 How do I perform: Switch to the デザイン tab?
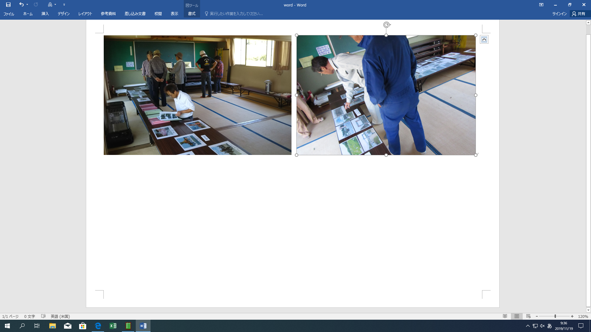pyautogui.click(x=64, y=14)
